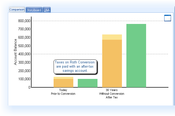Click the small green bar for Today
This screenshot has width=175, height=116.
click(87, 83)
